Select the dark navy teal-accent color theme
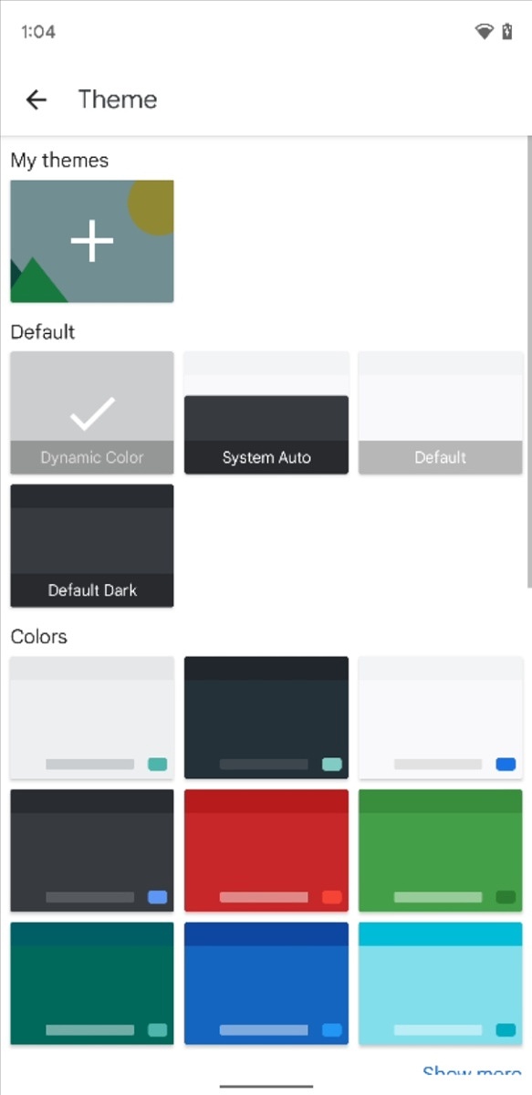 tap(266, 718)
